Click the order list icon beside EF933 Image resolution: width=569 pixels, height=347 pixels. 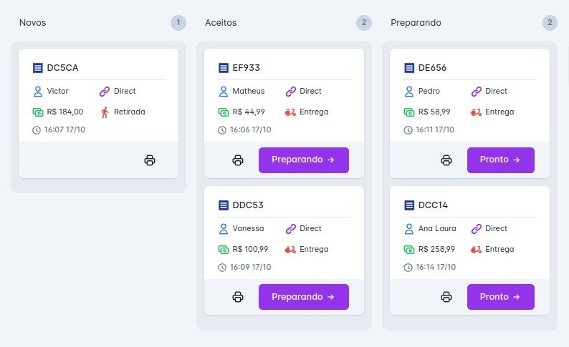(x=224, y=68)
